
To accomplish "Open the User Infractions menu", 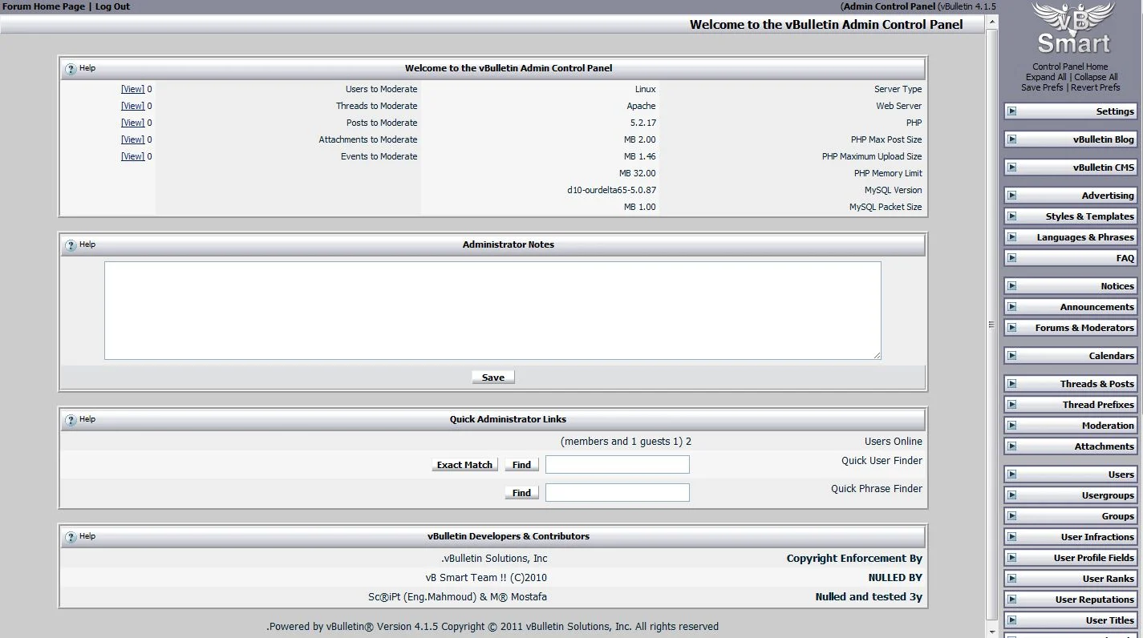I will tap(1096, 537).
